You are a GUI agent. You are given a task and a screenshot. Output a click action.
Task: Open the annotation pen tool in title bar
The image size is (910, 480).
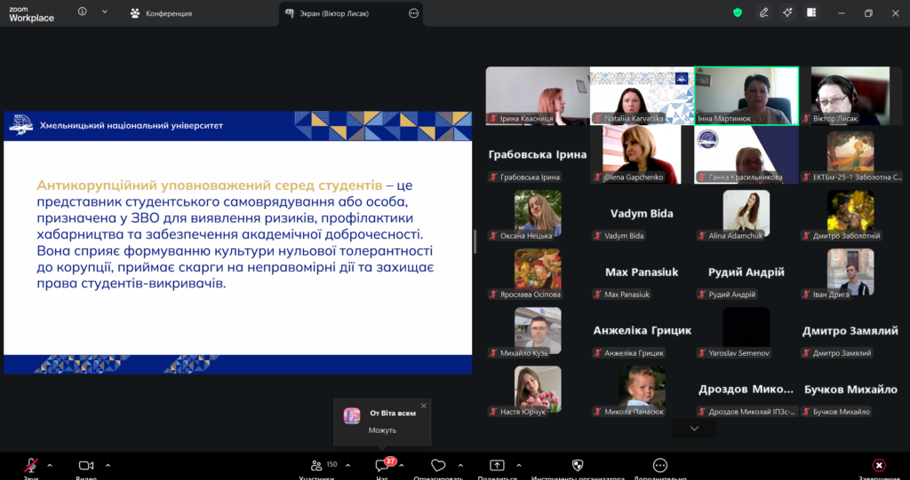[763, 12]
